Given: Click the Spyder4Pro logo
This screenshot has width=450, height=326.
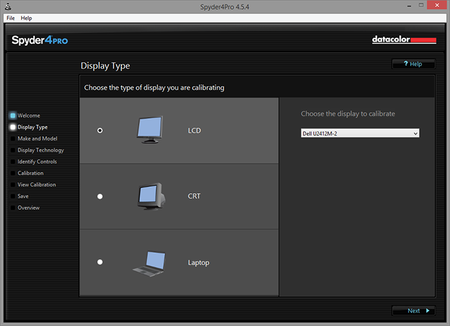Looking at the screenshot, I should 40,40.
